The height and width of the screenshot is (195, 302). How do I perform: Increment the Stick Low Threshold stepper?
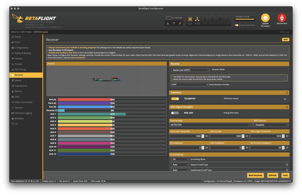coord(203,135)
